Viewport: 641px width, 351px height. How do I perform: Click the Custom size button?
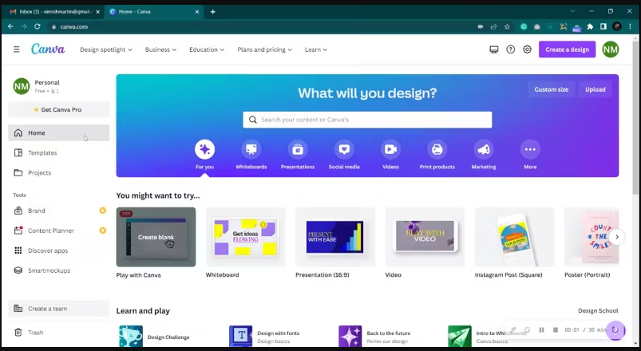(x=551, y=89)
